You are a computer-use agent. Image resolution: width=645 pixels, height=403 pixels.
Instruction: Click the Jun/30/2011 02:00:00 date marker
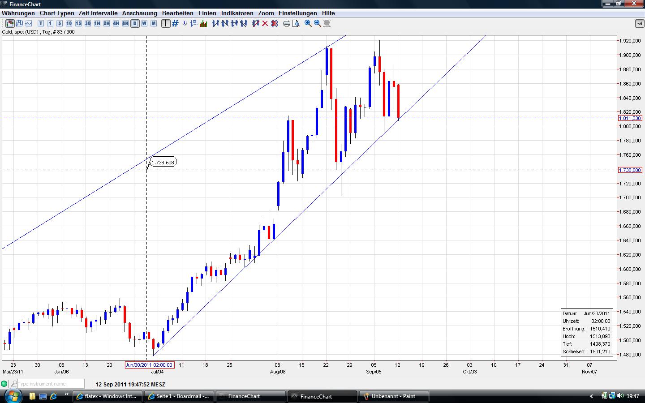pyautogui.click(x=149, y=365)
